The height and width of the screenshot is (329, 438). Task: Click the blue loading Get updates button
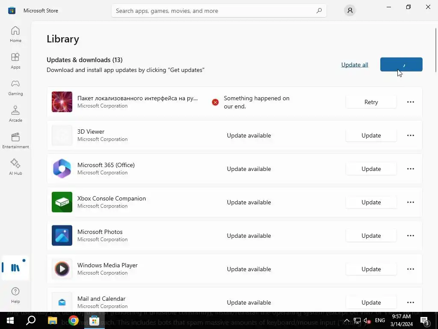(401, 64)
